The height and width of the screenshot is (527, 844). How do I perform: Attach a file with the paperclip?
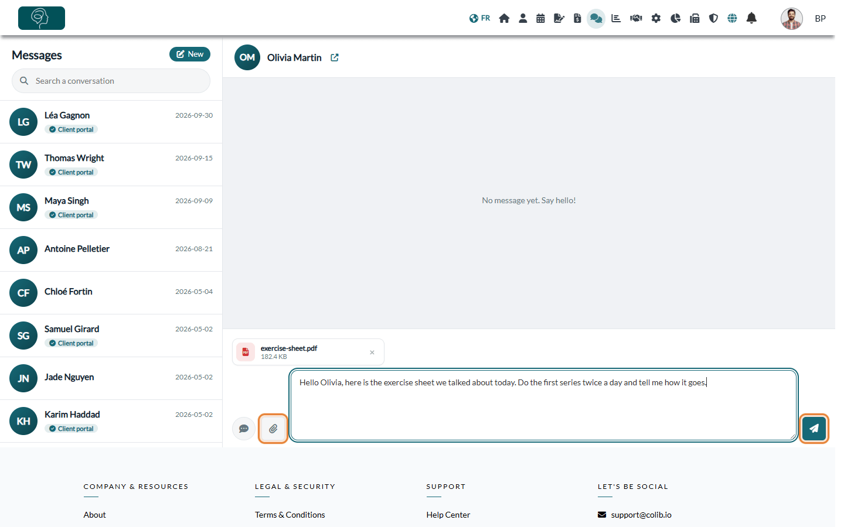point(273,429)
